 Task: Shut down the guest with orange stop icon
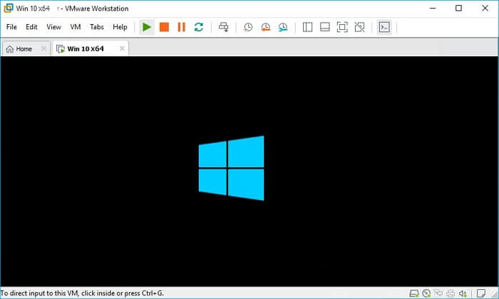click(x=164, y=27)
